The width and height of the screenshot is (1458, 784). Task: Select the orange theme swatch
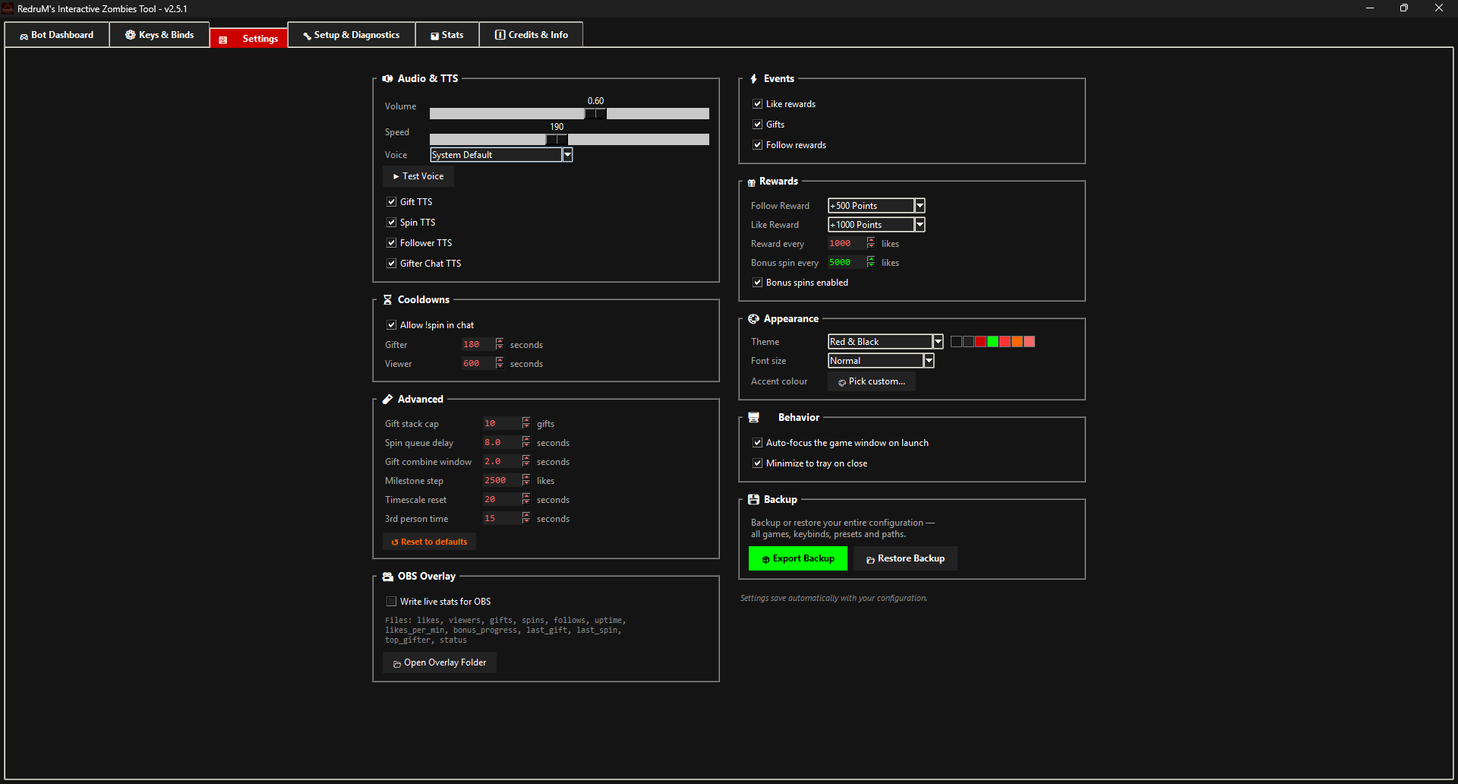click(1017, 342)
